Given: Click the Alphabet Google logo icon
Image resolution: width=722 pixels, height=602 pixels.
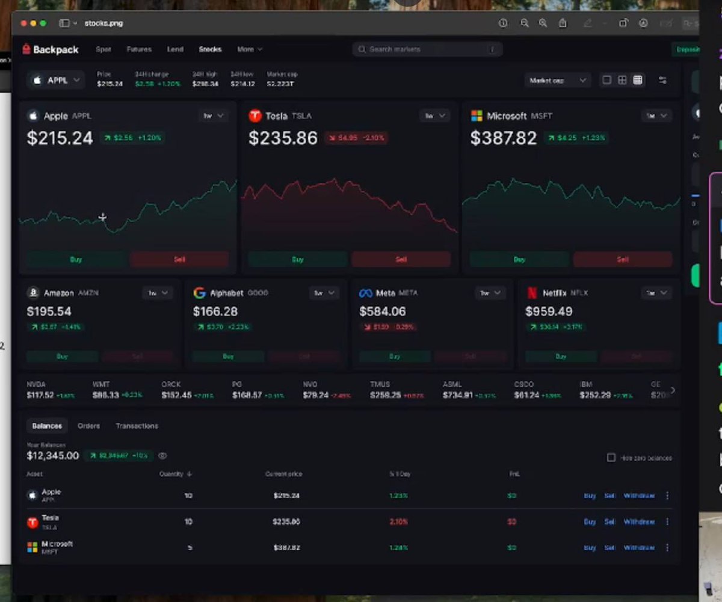Looking at the screenshot, I should click(x=199, y=293).
